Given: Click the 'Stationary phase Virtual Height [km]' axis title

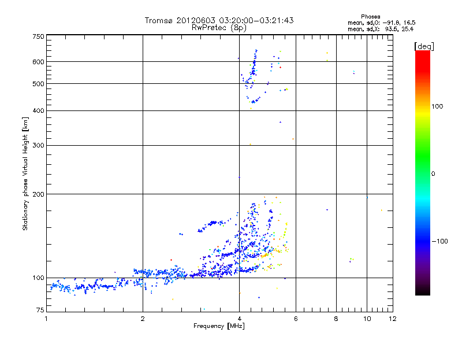Looking at the screenshot, I should click(x=25, y=174).
